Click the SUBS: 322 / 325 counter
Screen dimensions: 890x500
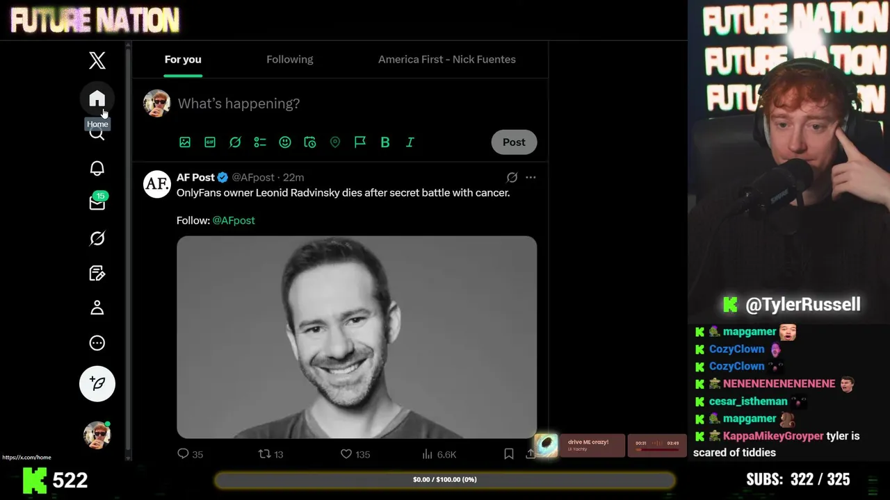tap(798, 479)
